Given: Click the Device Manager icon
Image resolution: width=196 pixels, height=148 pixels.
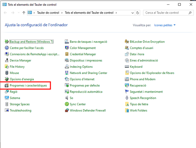Looking at the screenshot, I should pos(7,60).
